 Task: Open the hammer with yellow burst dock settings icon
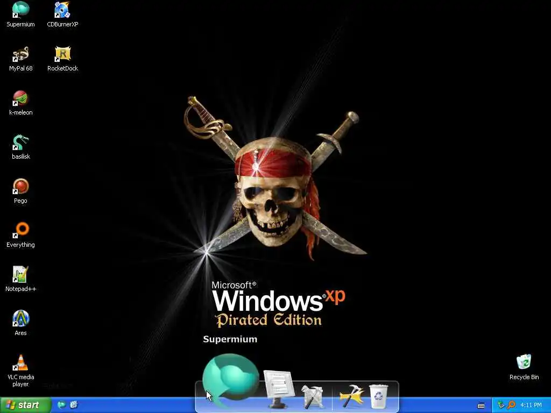[351, 396]
